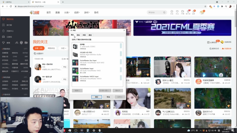Expand the 游戏 navigation dropdown
Image resolution: width=237 pixels, height=133 pixels.
tap(87, 13)
